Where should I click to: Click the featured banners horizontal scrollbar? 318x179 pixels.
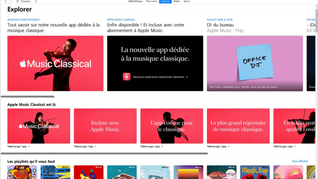[27, 97]
